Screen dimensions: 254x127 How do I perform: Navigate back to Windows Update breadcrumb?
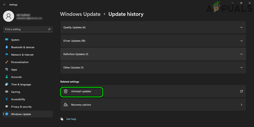pyautogui.click(x=80, y=14)
